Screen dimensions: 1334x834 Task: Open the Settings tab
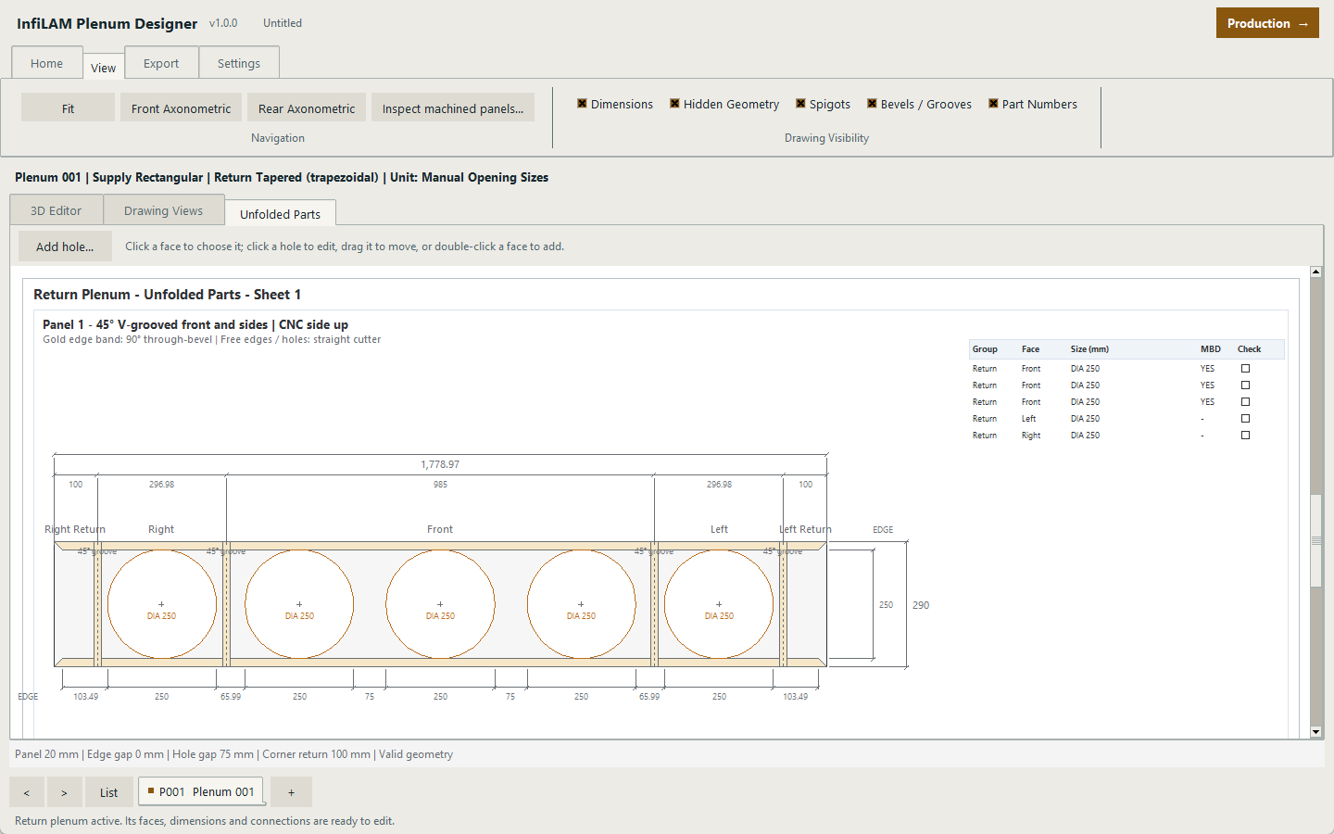239,63
